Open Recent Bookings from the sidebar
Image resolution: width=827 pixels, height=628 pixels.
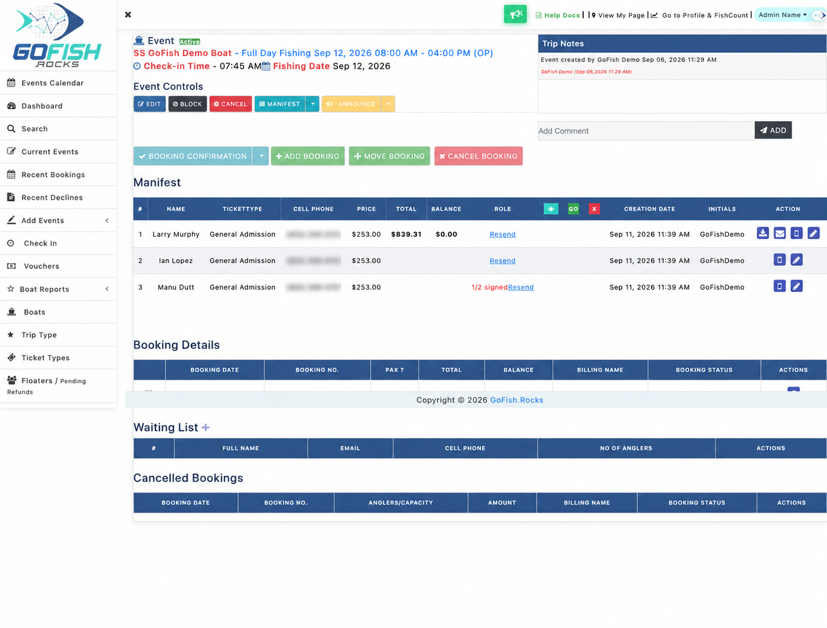[x=58, y=175]
